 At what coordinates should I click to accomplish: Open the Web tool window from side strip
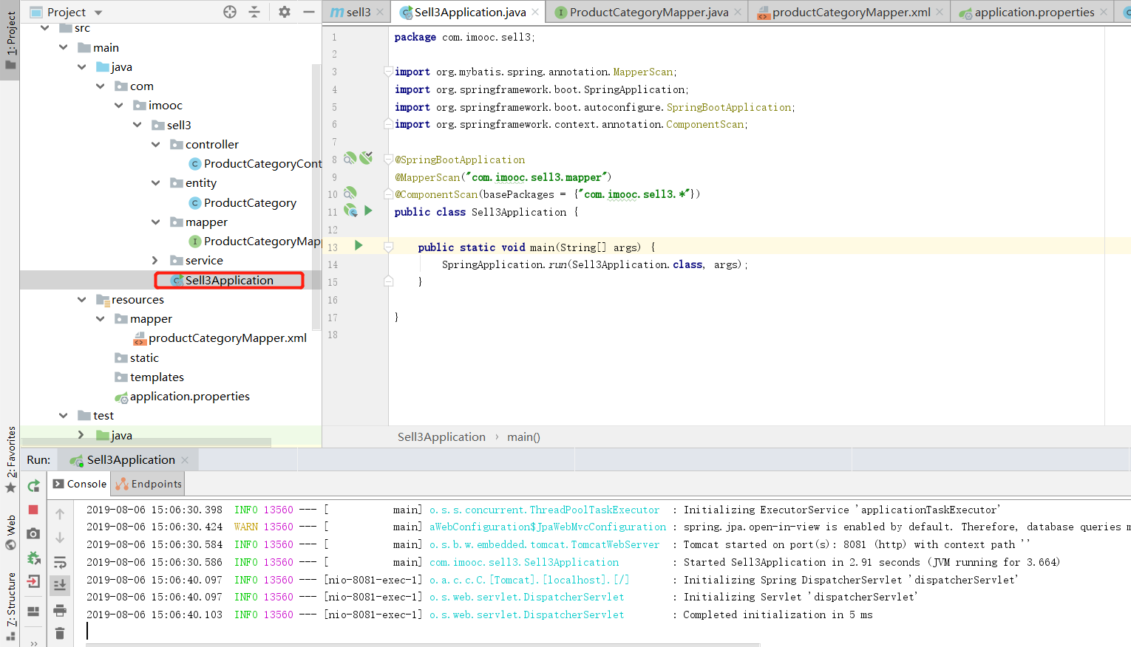click(10, 532)
